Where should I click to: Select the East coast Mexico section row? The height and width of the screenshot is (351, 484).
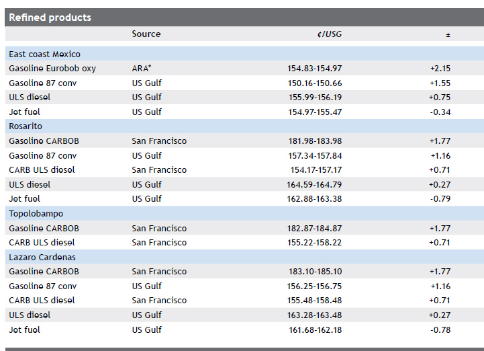44,54
